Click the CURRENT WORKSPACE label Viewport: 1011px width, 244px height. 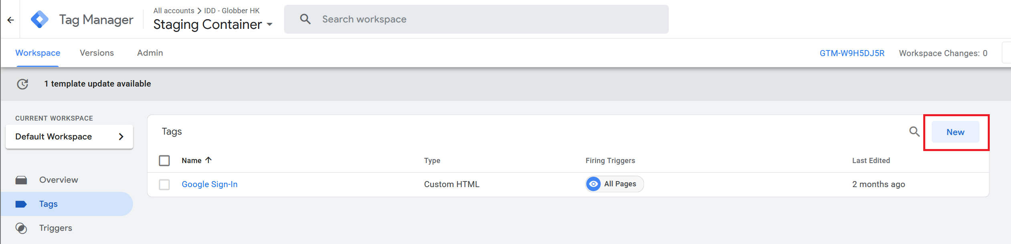[x=54, y=118]
